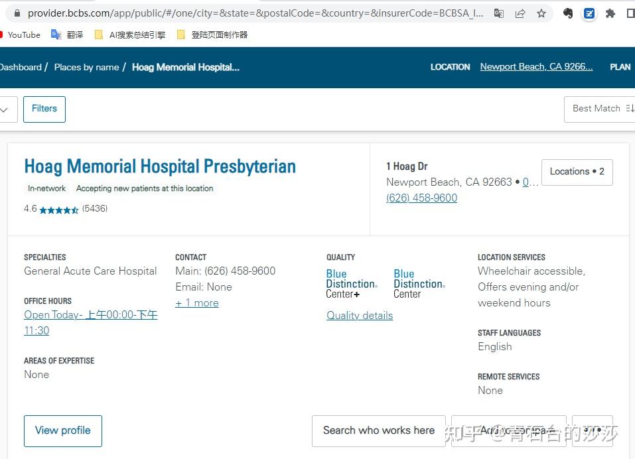Click the 翻译 bookmark icon
Screen dimensions: 635x459
[x=56, y=34]
